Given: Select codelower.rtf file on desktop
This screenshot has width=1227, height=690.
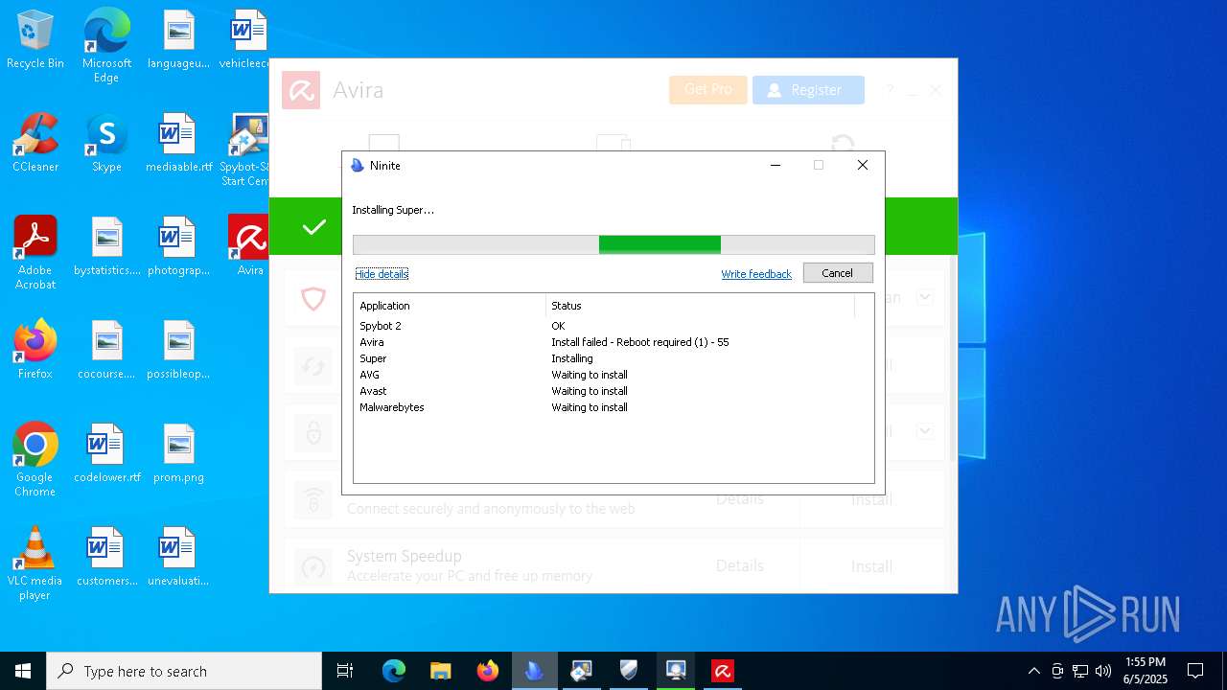Looking at the screenshot, I should click(106, 454).
